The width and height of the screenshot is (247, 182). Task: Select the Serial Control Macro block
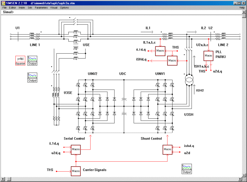click(x=76, y=149)
